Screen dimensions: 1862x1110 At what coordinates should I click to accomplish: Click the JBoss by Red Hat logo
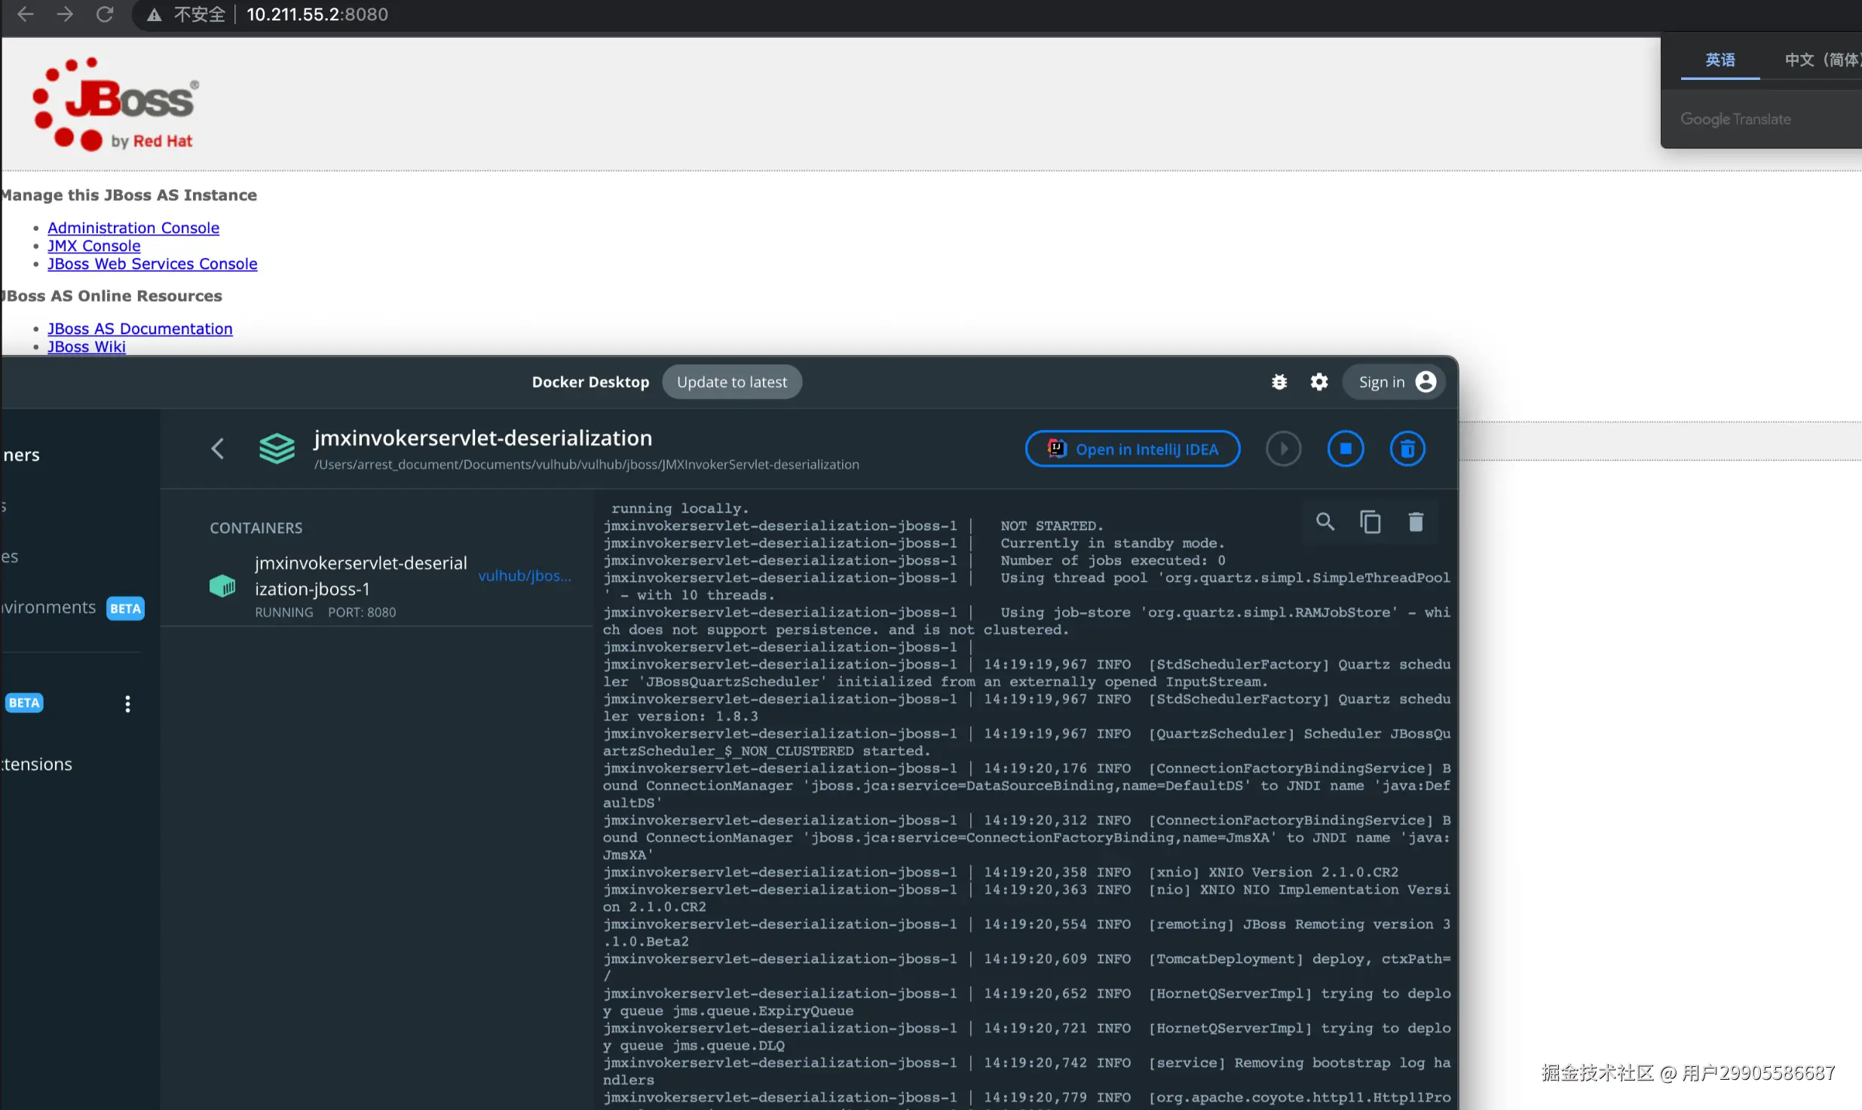click(x=115, y=103)
